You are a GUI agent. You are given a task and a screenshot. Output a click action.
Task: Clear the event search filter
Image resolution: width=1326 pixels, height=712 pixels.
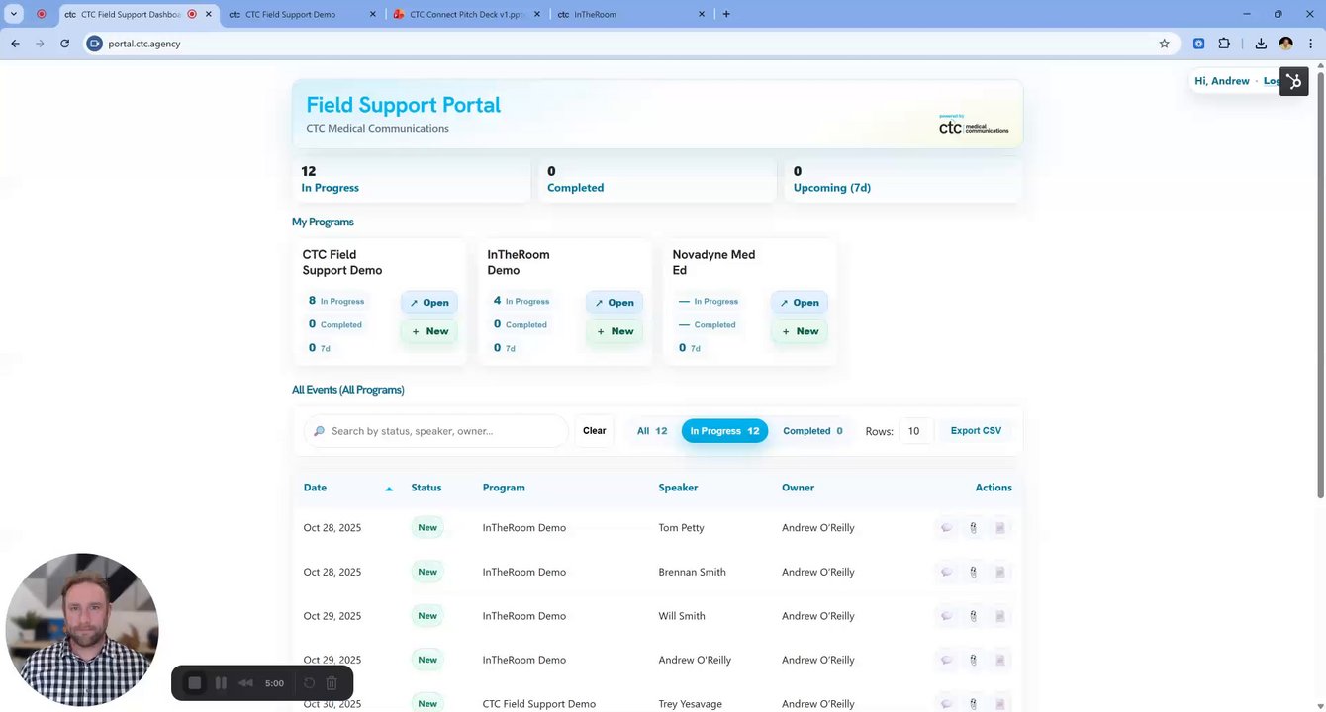(x=595, y=431)
